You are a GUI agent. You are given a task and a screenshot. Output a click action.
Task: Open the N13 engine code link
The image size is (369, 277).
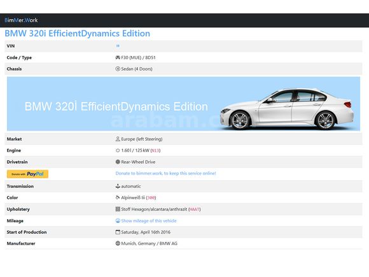(x=155, y=150)
